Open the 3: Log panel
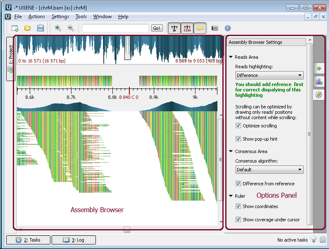 [x=74, y=240]
